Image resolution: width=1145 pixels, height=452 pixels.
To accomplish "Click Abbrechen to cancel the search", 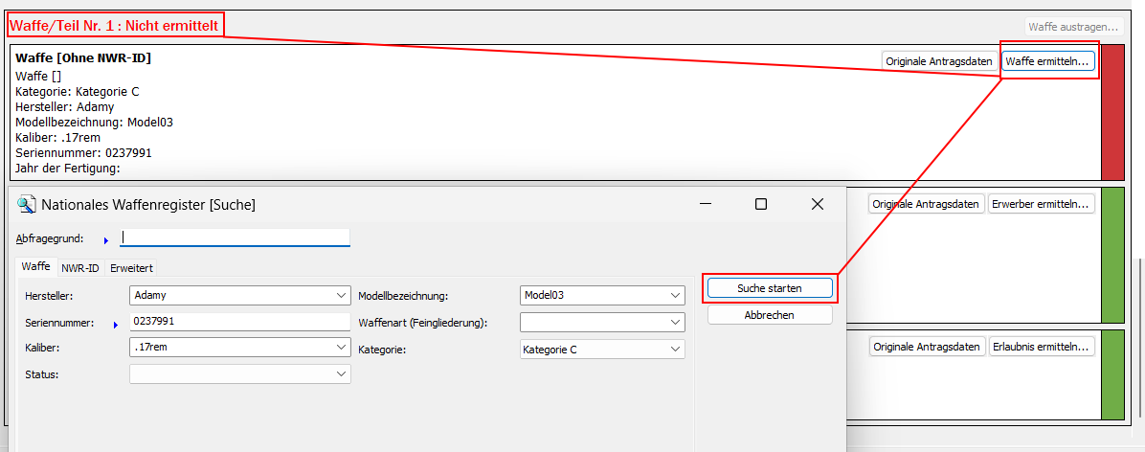I will click(x=770, y=315).
